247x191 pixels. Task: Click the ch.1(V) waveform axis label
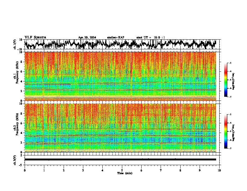coord(15,44)
